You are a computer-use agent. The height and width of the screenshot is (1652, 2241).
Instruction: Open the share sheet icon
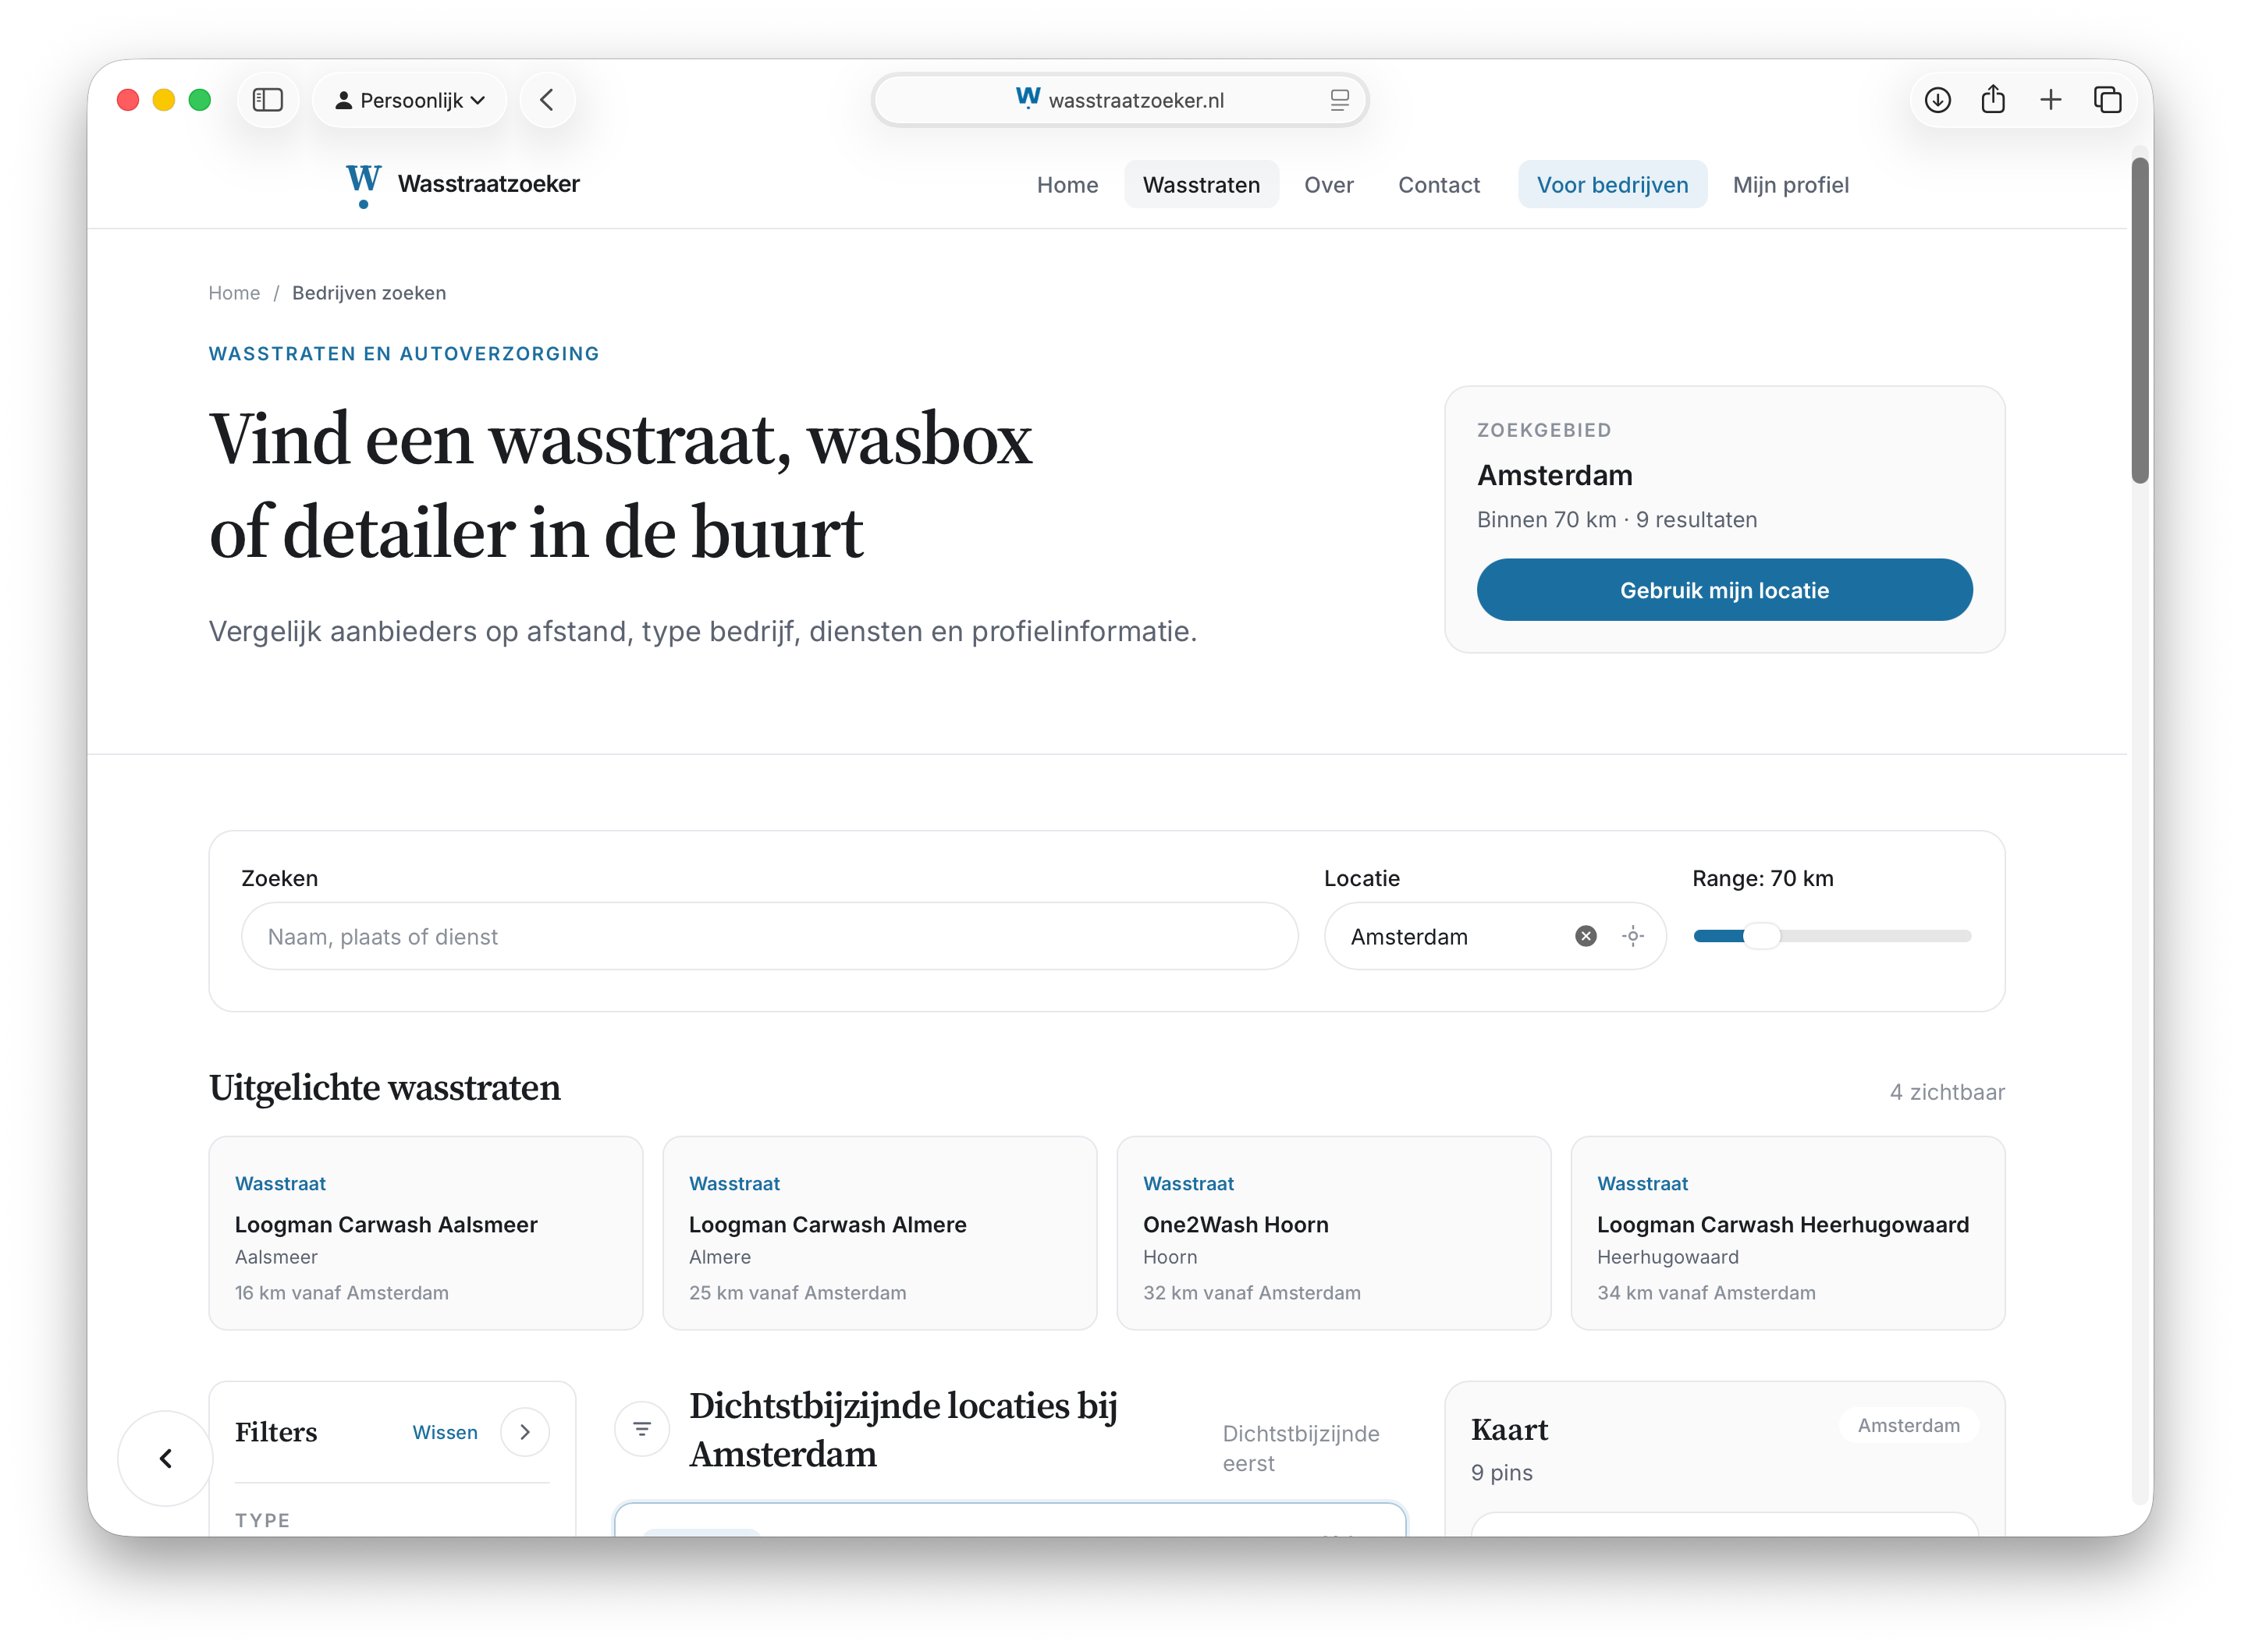pyautogui.click(x=1993, y=100)
